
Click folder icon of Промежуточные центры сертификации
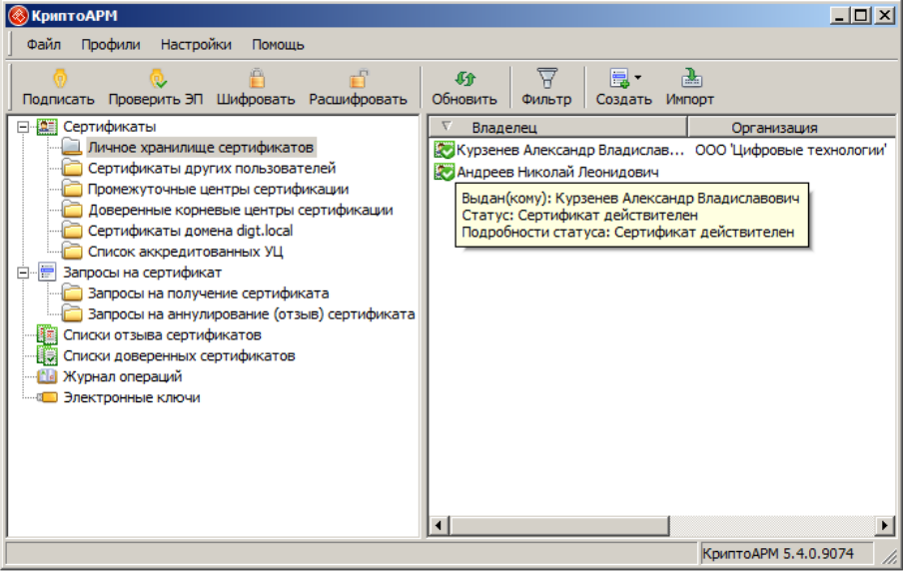73,189
